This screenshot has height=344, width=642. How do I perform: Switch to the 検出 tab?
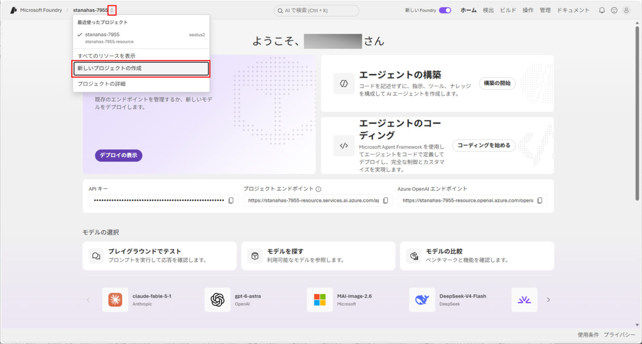tap(488, 10)
